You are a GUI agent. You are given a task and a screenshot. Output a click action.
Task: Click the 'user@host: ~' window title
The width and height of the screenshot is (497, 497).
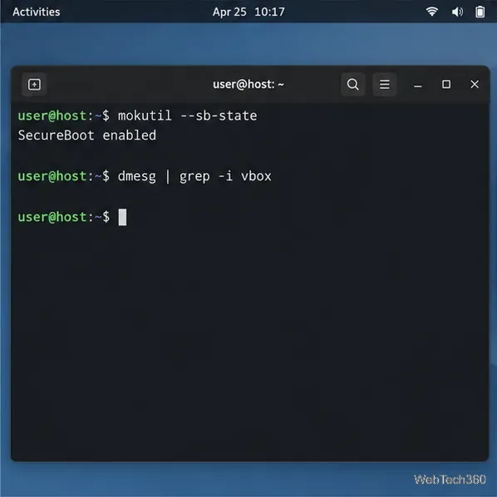point(248,84)
